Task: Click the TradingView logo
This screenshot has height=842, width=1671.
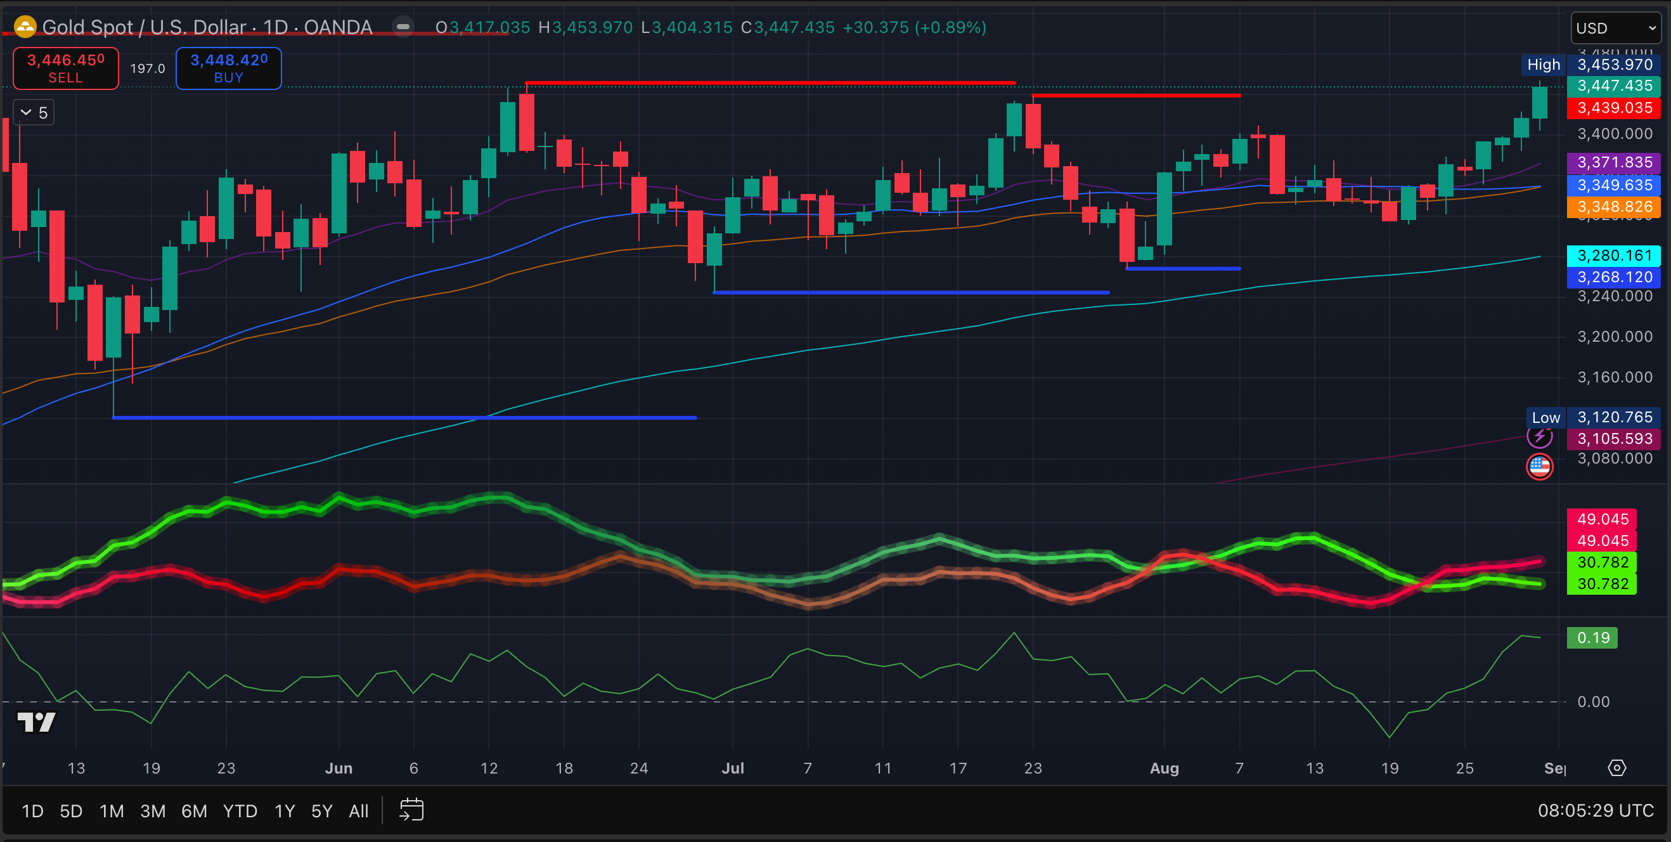Action: [x=36, y=722]
